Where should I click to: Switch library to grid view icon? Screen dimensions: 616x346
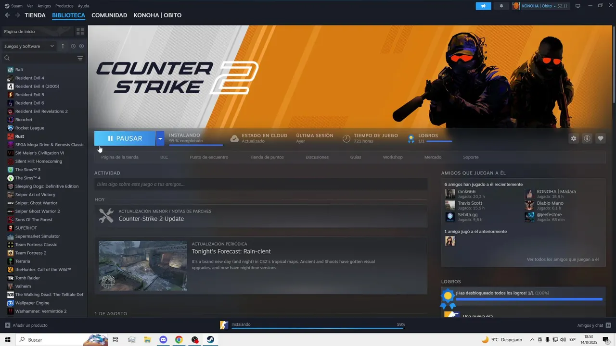80,31
